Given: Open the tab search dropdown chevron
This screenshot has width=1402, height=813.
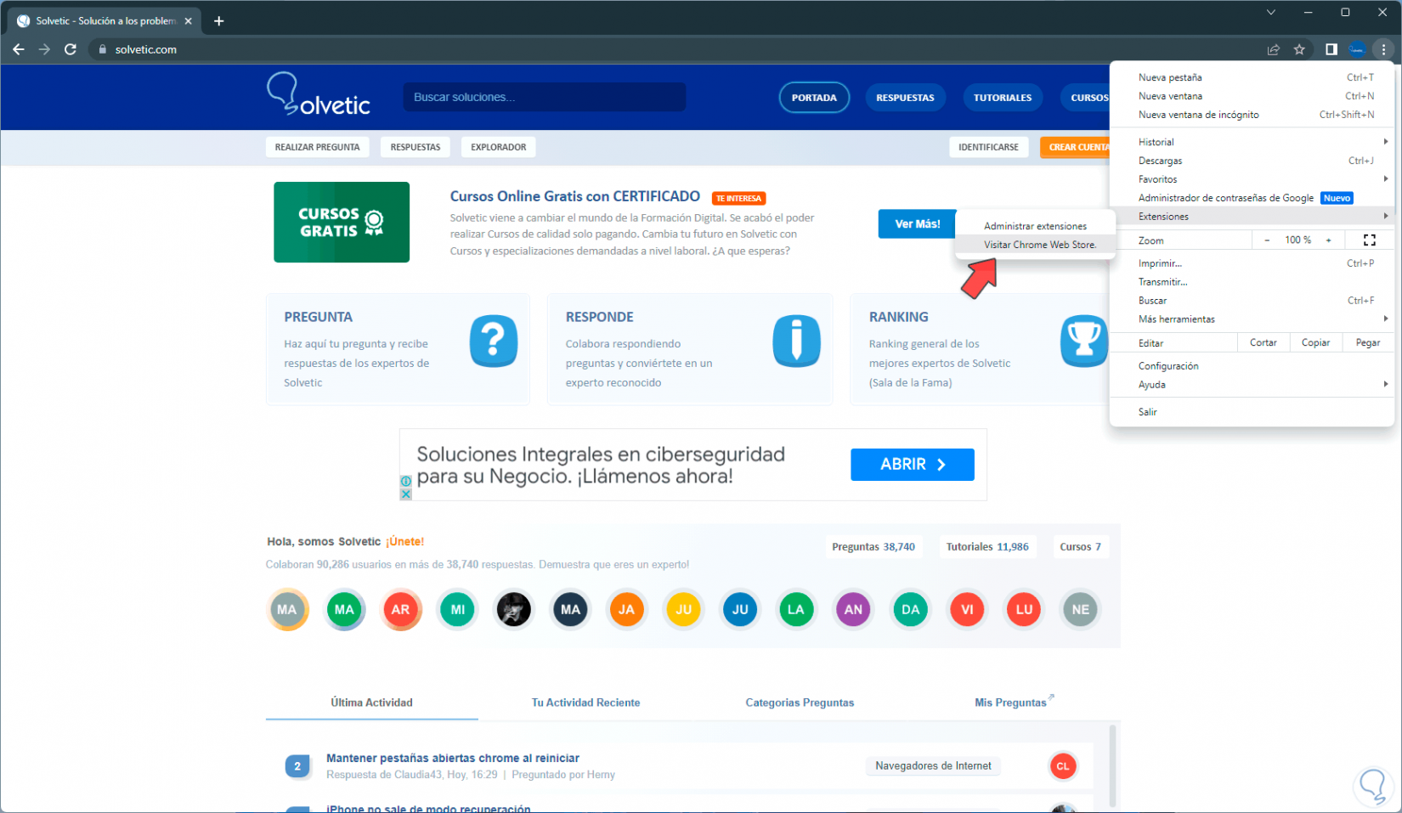Looking at the screenshot, I should (x=1271, y=13).
